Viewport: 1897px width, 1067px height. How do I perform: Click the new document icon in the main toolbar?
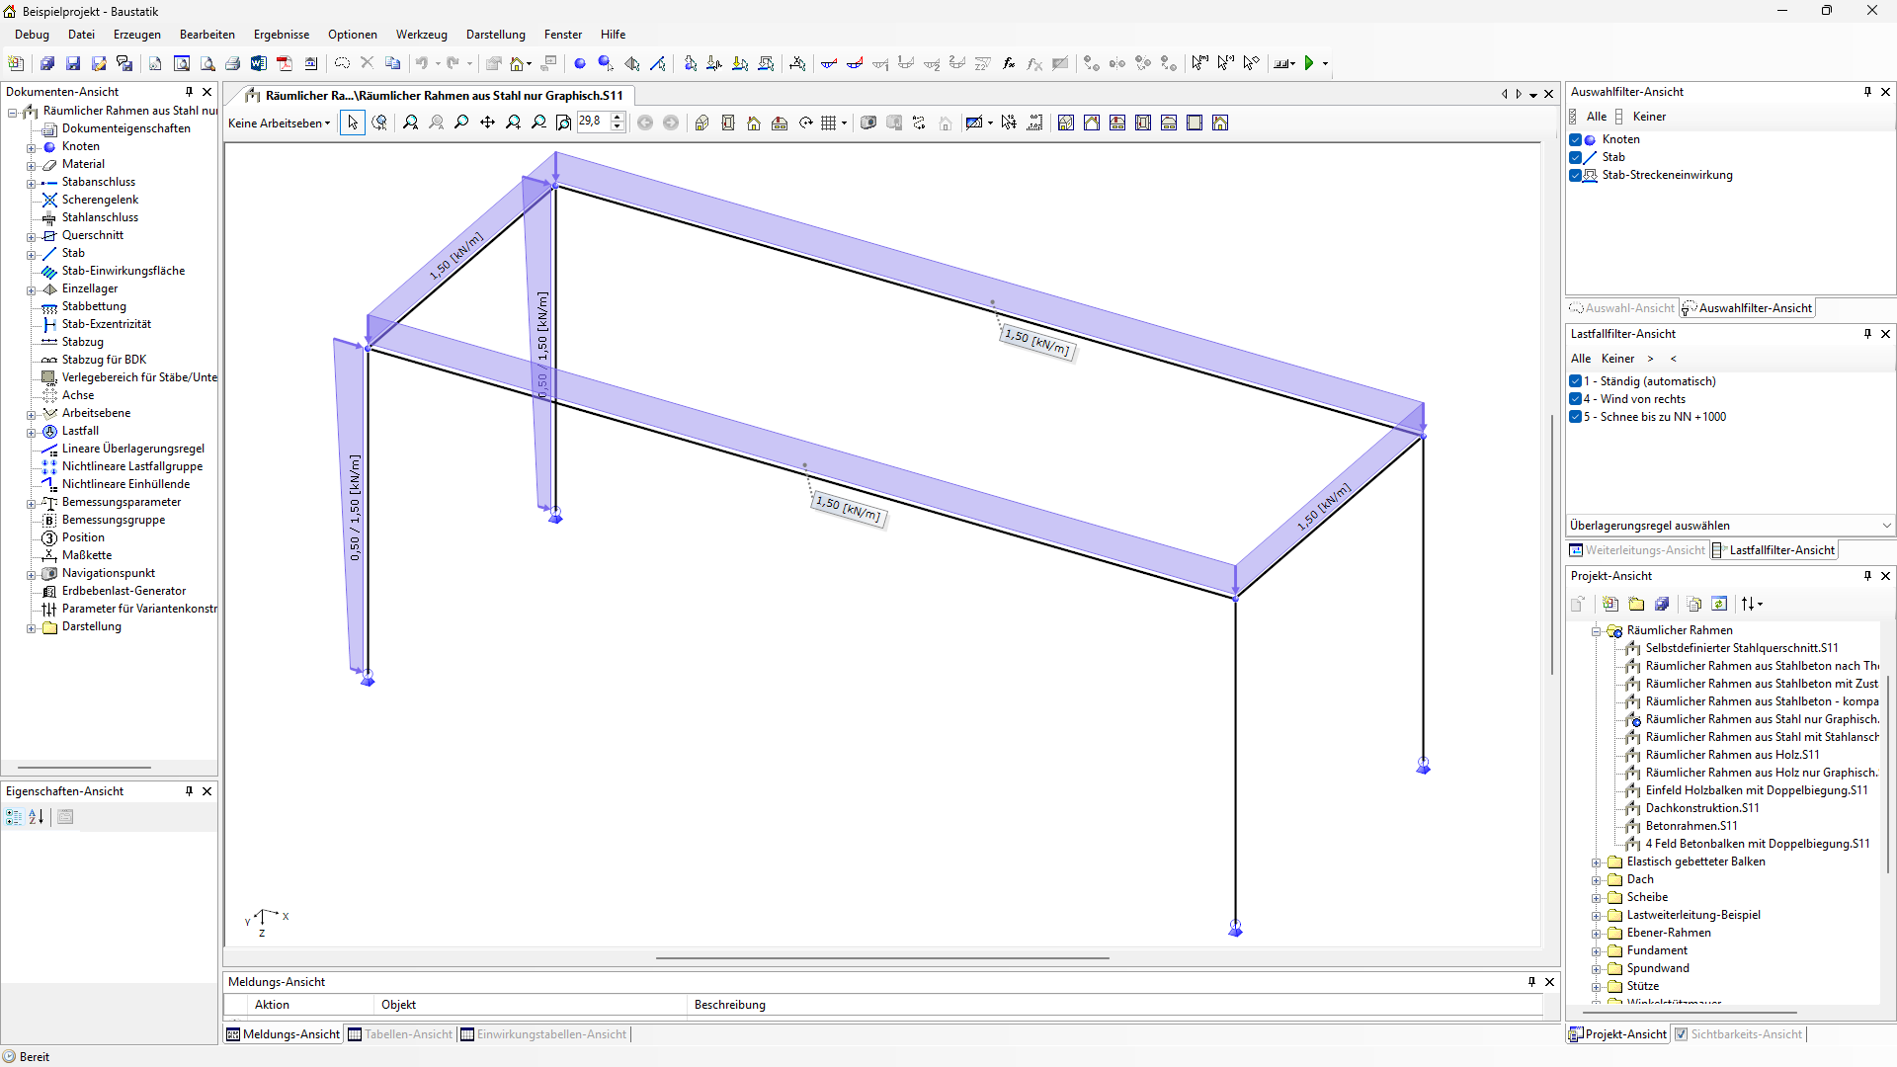[x=16, y=63]
